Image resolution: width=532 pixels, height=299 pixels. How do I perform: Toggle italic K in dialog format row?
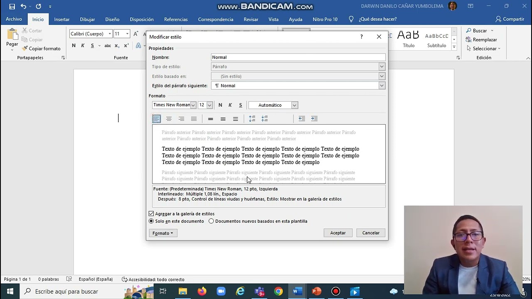pyautogui.click(x=230, y=105)
